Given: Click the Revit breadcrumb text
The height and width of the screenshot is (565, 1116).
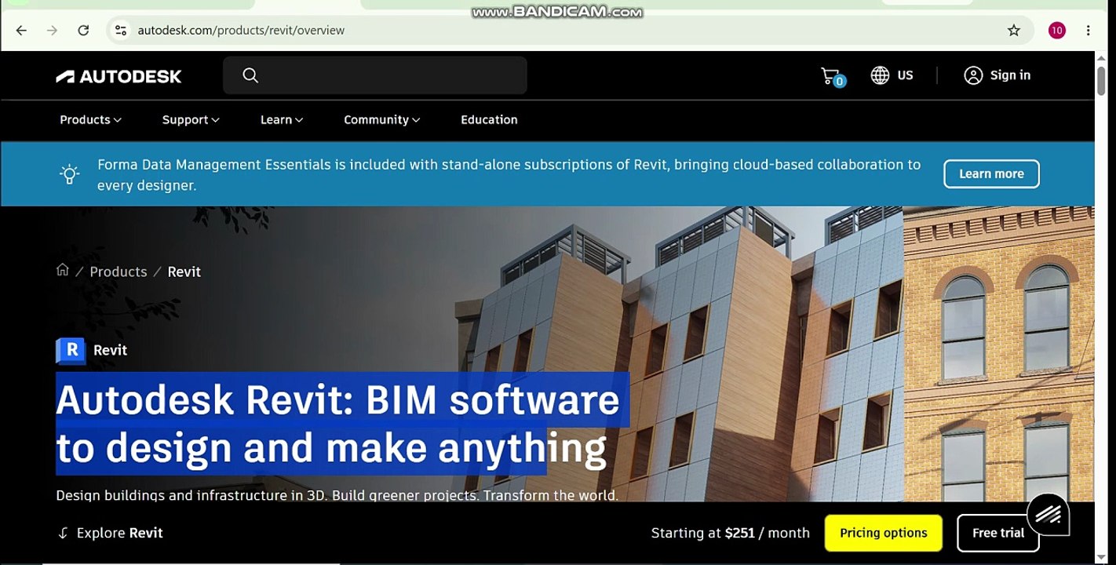Looking at the screenshot, I should [x=184, y=272].
